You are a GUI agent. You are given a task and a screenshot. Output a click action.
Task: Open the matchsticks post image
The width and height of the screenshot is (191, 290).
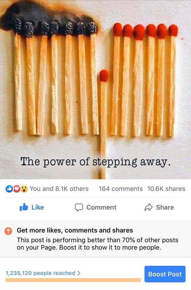coord(95,89)
